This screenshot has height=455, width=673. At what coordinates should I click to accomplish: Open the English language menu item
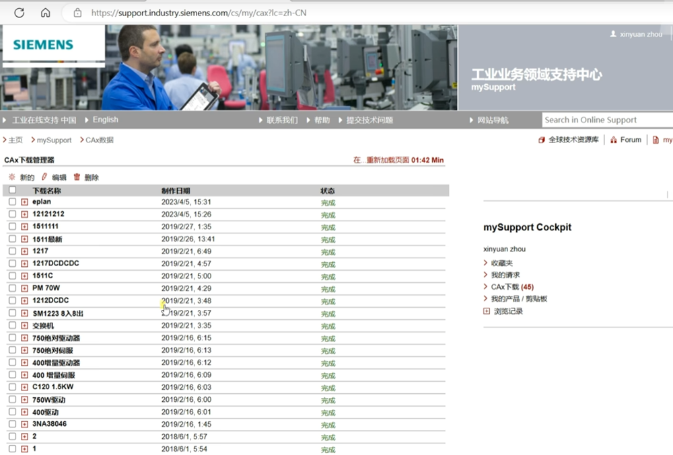tap(105, 120)
